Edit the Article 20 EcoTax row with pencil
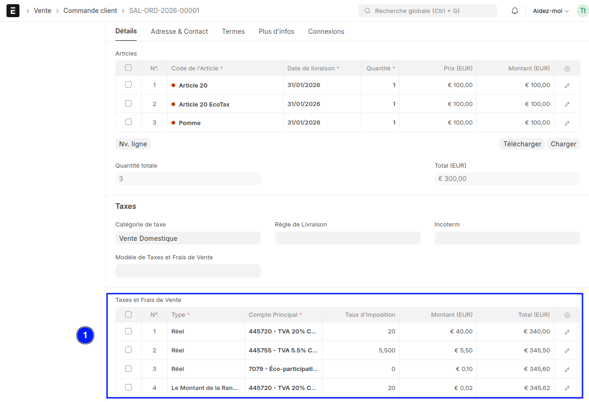Viewport: 589px width, 402px height. [x=567, y=104]
